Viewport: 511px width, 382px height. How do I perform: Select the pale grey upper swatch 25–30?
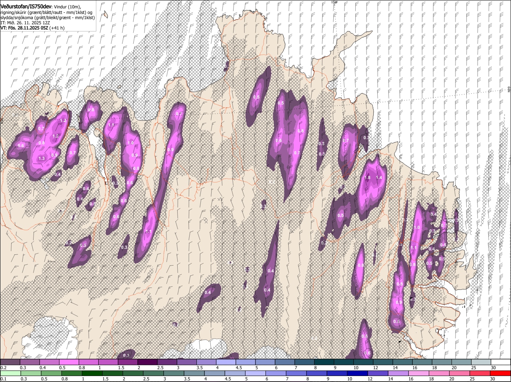481,362
